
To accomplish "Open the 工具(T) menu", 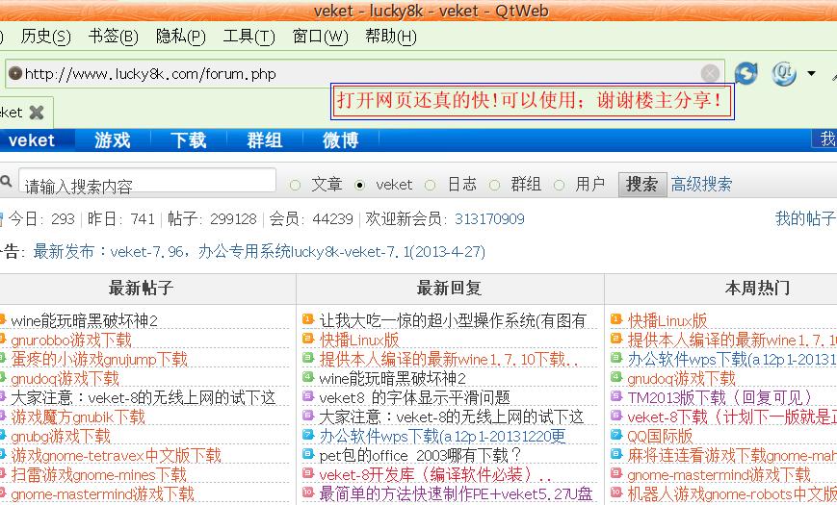I will pos(248,37).
